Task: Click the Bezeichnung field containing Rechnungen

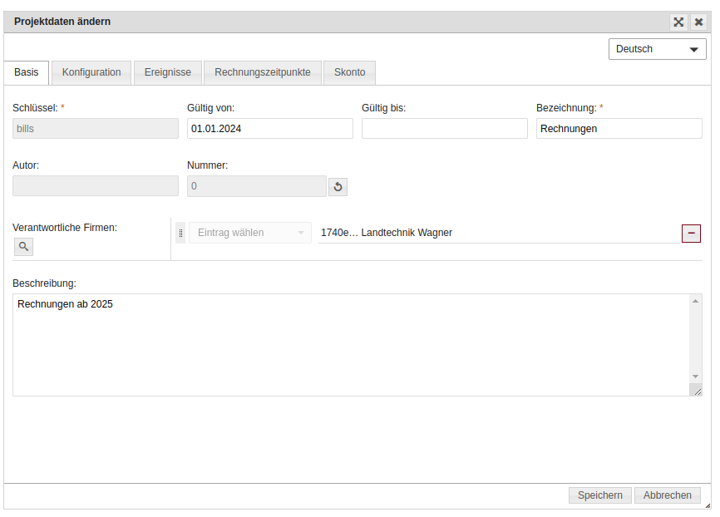Action: click(x=619, y=128)
